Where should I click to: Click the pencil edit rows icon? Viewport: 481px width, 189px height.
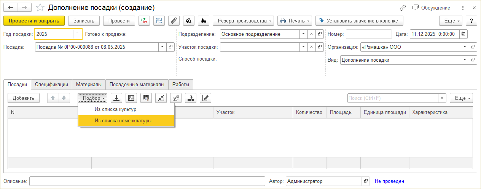point(205,98)
